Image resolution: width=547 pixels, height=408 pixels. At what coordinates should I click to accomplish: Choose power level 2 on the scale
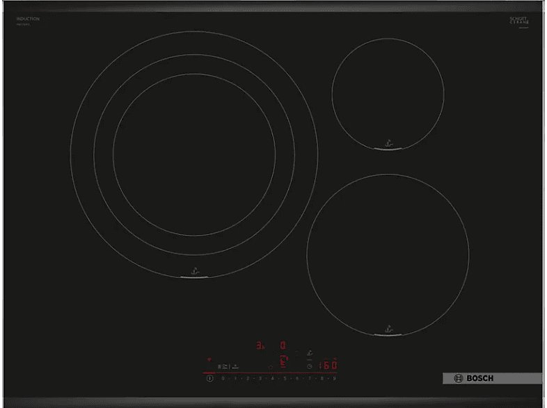[x=248, y=379]
